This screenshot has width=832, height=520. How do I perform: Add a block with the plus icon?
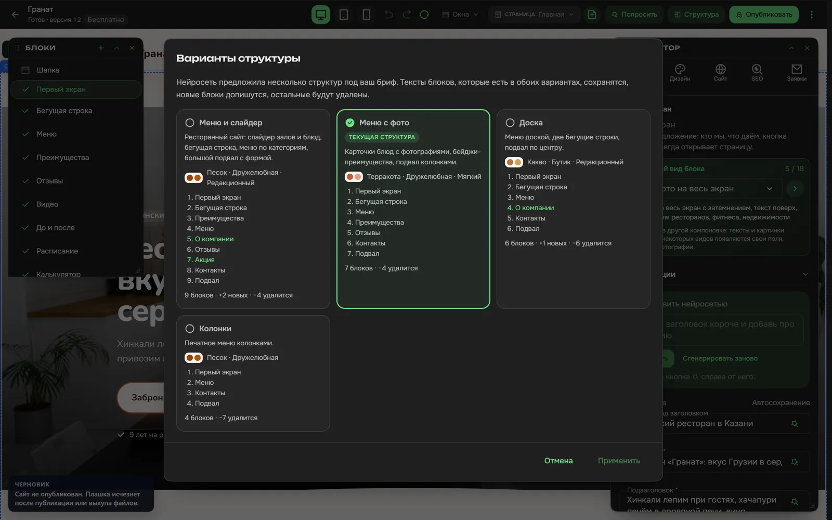101,48
